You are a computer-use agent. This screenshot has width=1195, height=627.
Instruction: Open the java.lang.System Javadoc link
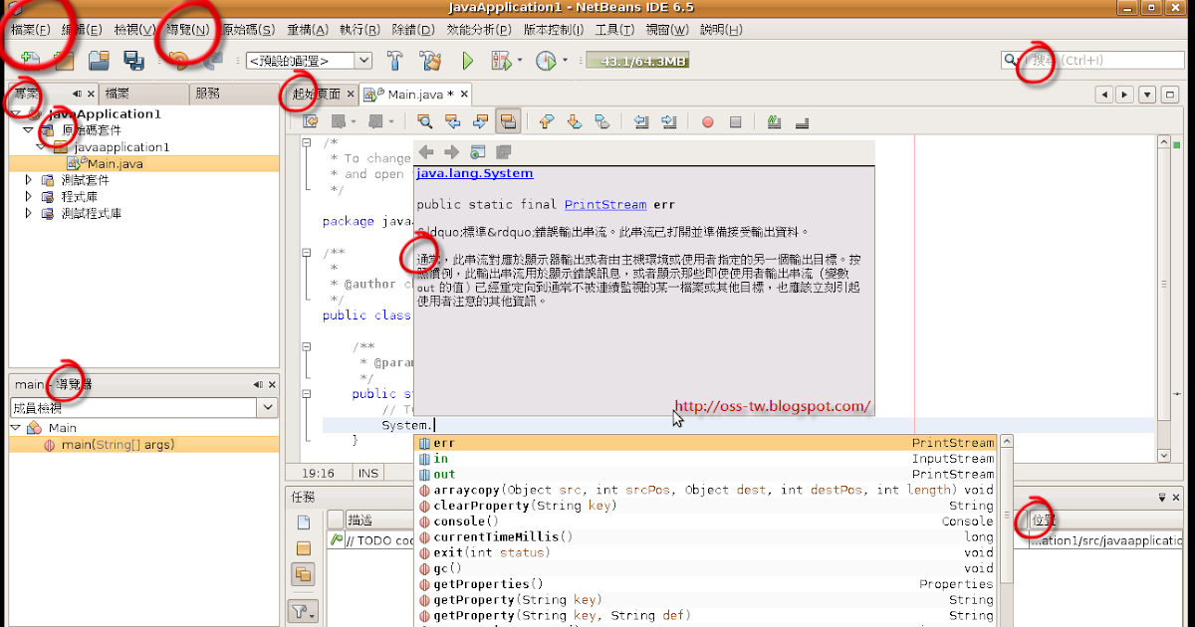tap(475, 173)
